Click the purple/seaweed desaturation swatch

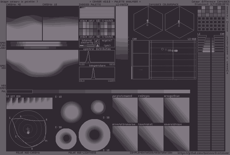(125, 110)
